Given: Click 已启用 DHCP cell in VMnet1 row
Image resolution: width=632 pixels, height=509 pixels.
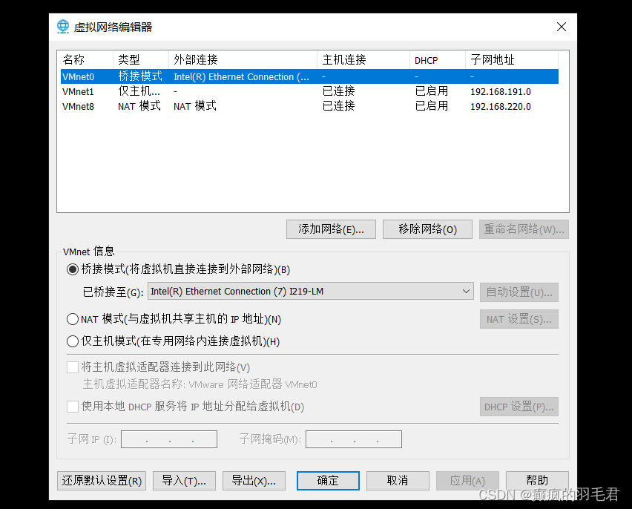Looking at the screenshot, I should pos(432,91).
